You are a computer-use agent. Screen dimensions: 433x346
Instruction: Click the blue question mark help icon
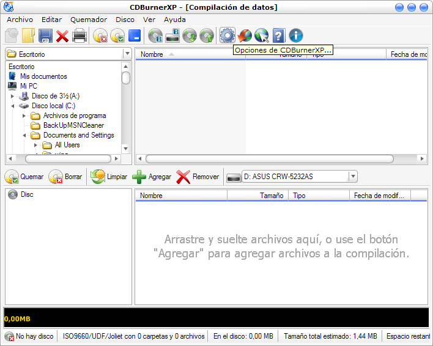279,35
